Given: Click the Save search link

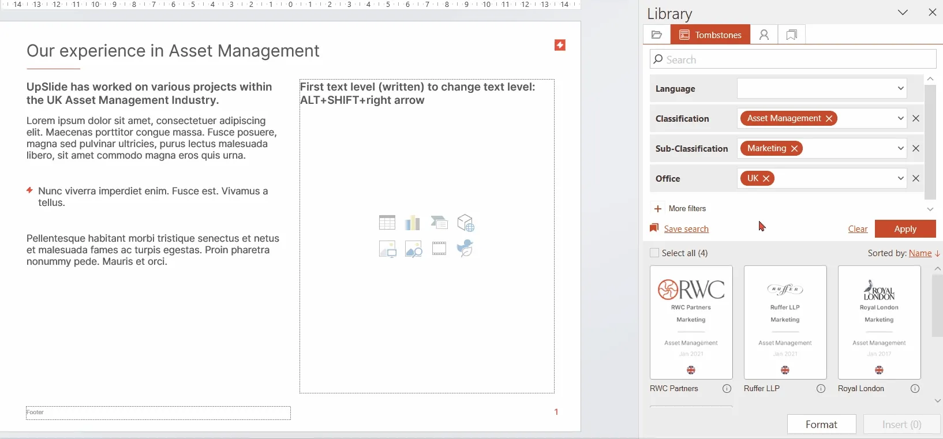Looking at the screenshot, I should (x=686, y=229).
